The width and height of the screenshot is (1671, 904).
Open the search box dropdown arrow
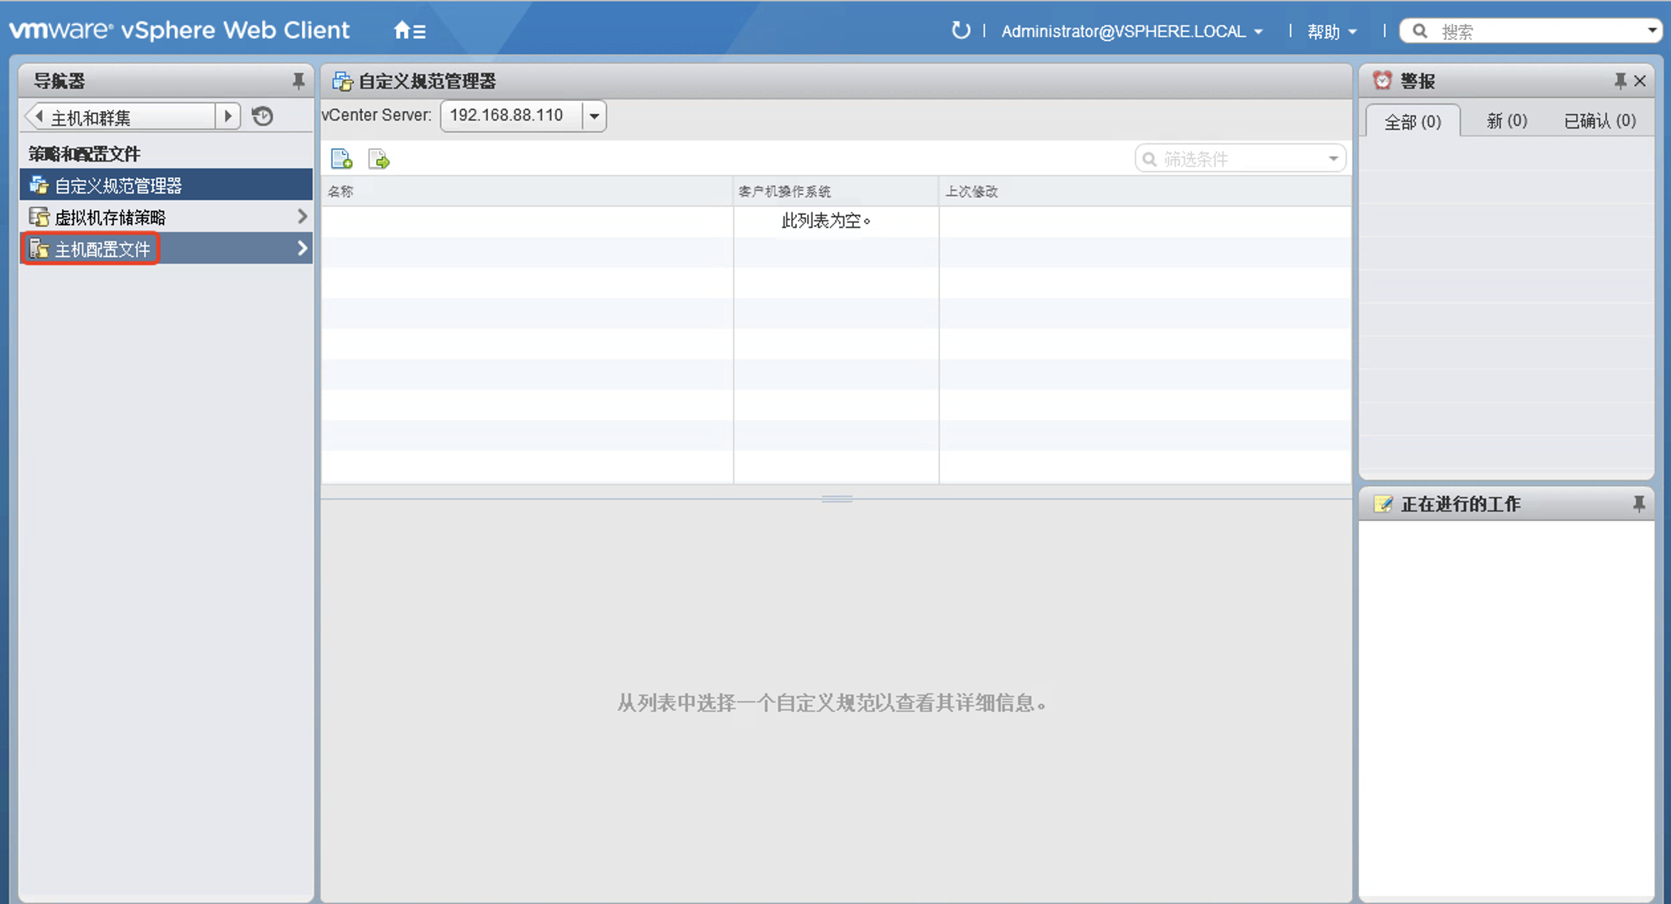pos(1652,31)
